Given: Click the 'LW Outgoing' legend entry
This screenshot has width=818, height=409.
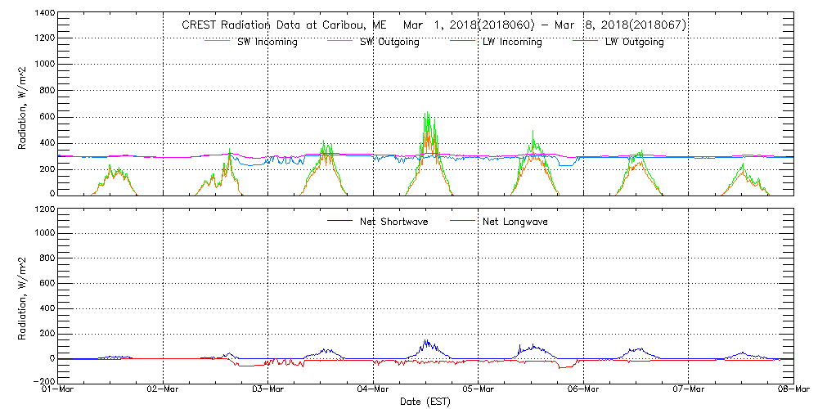Looking at the screenshot, I should (634, 42).
